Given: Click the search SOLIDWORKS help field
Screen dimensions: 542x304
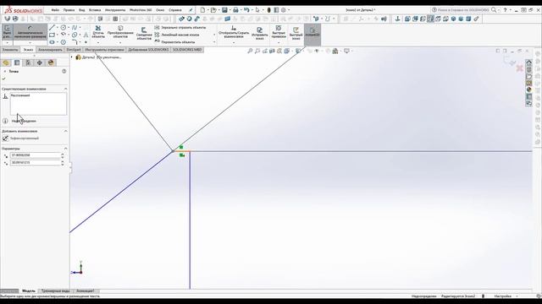Looking at the screenshot, I should (x=463, y=10).
